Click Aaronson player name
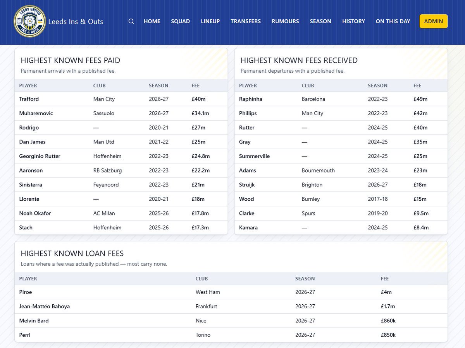The width and height of the screenshot is (465, 348). point(31,171)
